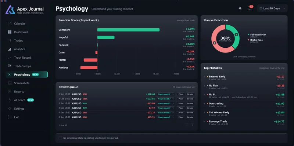Click the Calendar sidebar icon
Screen dimensions: 294x146
pyautogui.click(x=10, y=23)
